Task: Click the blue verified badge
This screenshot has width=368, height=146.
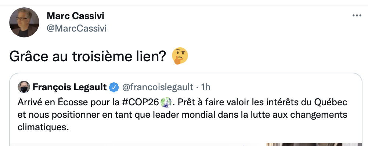Action: coord(114,87)
